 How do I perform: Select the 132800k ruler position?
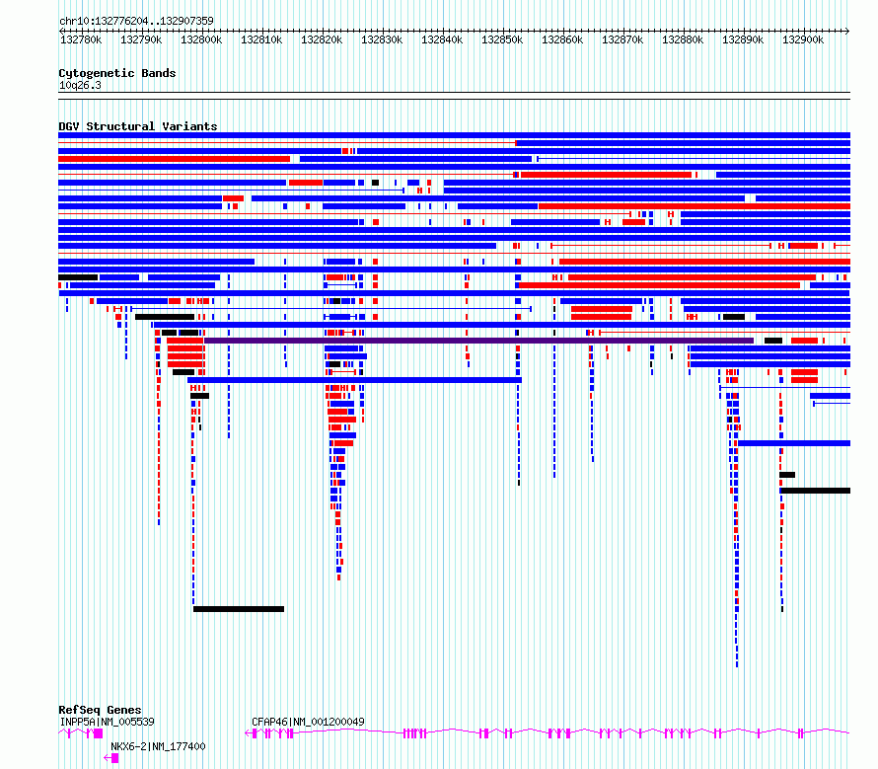201,39
